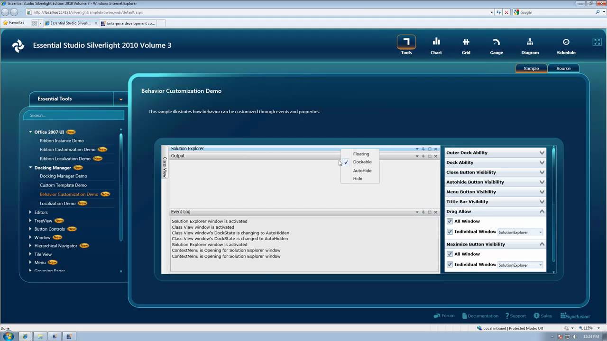Screen dimensions: 607x341
Task: Open the Sales footer link
Action: (543, 316)
